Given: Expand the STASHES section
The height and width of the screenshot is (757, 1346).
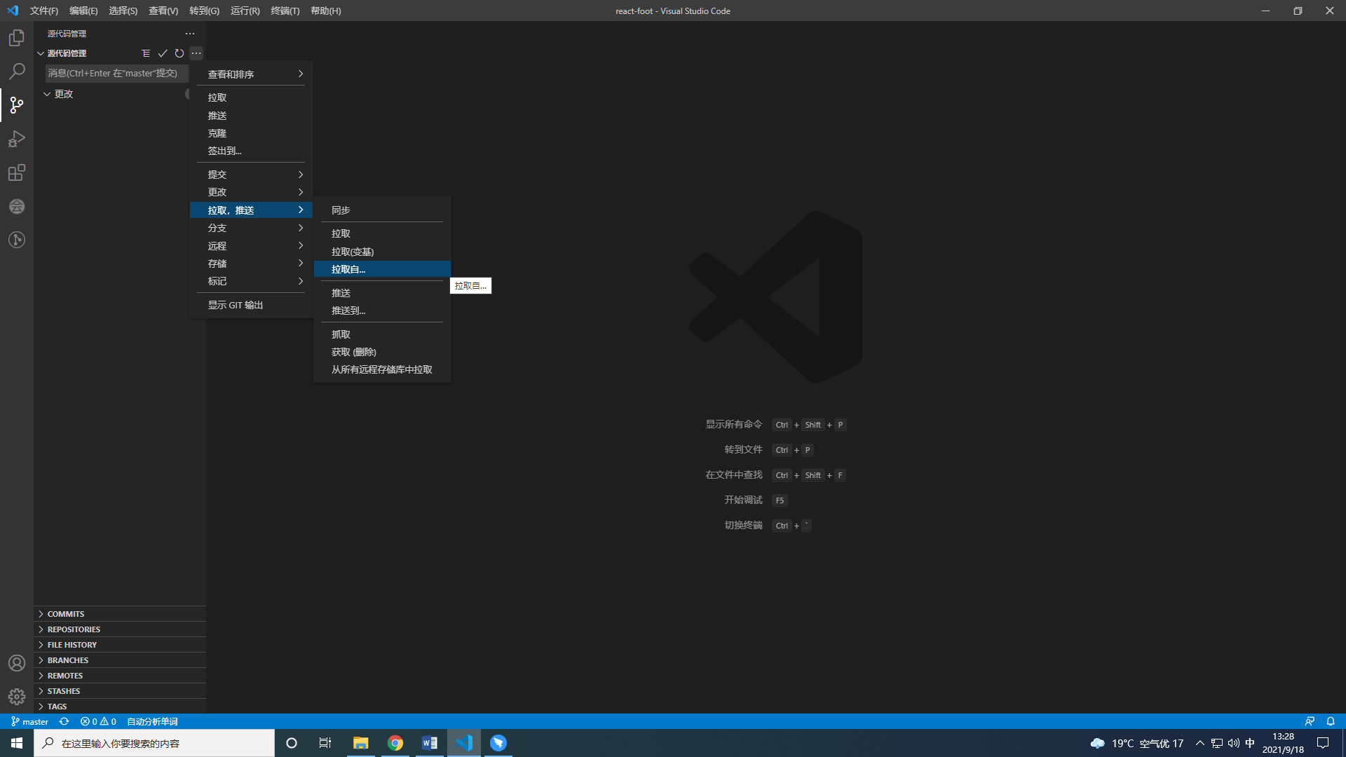Looking at the screenshot, I should 120,691.
